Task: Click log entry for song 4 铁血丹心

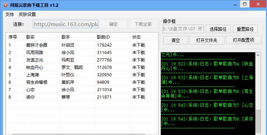Action: pos(207,66)
